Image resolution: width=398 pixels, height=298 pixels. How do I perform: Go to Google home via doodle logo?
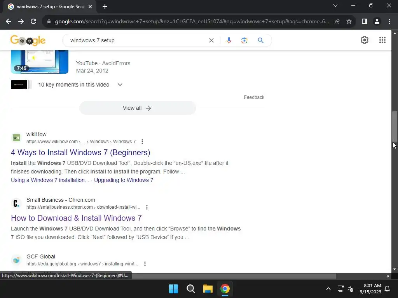pos(28,40)
